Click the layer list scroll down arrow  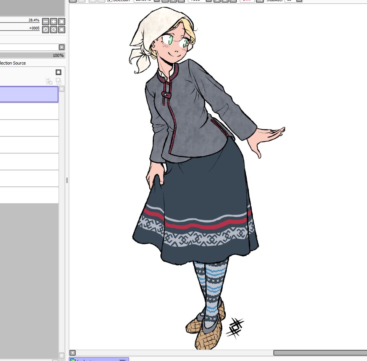coord(61,355)
